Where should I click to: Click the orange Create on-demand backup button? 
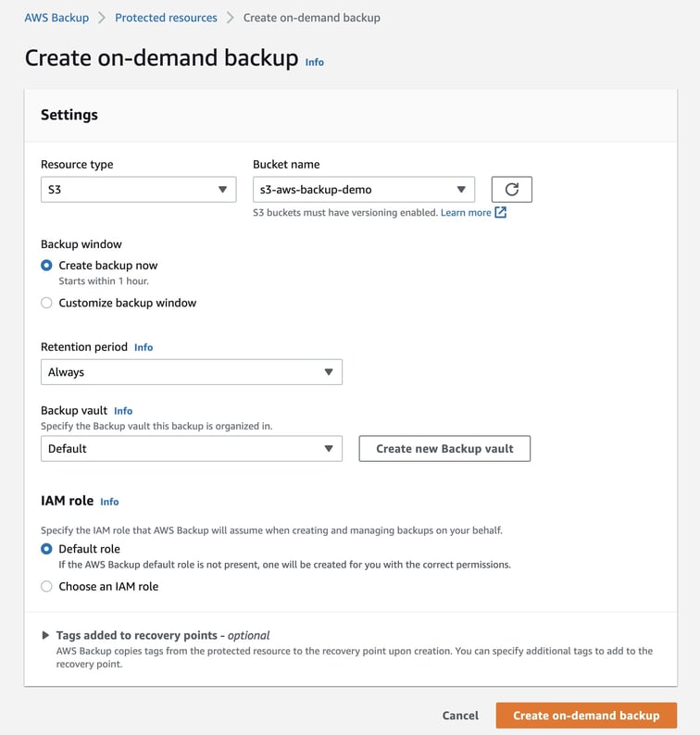(x=586, y=716)
